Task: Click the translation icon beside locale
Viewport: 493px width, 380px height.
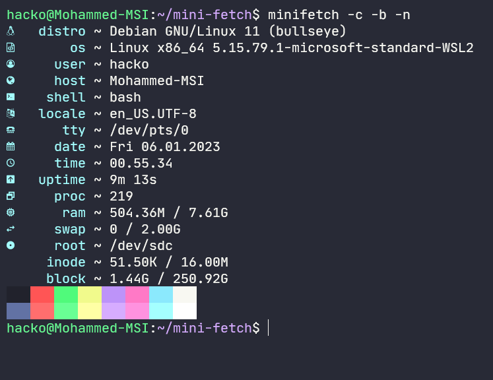Action: click(11, 113)
